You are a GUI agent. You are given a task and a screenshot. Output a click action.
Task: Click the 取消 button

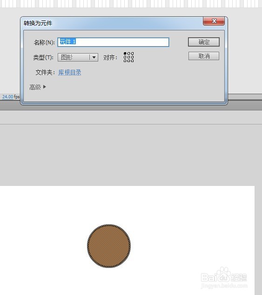click(203, 56)
